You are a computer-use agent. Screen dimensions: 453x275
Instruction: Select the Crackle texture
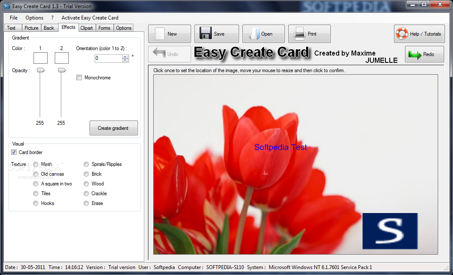click(x=86, y=194)
